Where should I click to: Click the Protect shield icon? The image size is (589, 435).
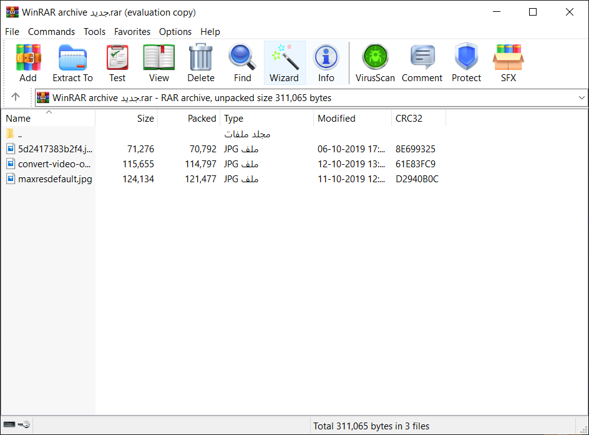point(466,57)
